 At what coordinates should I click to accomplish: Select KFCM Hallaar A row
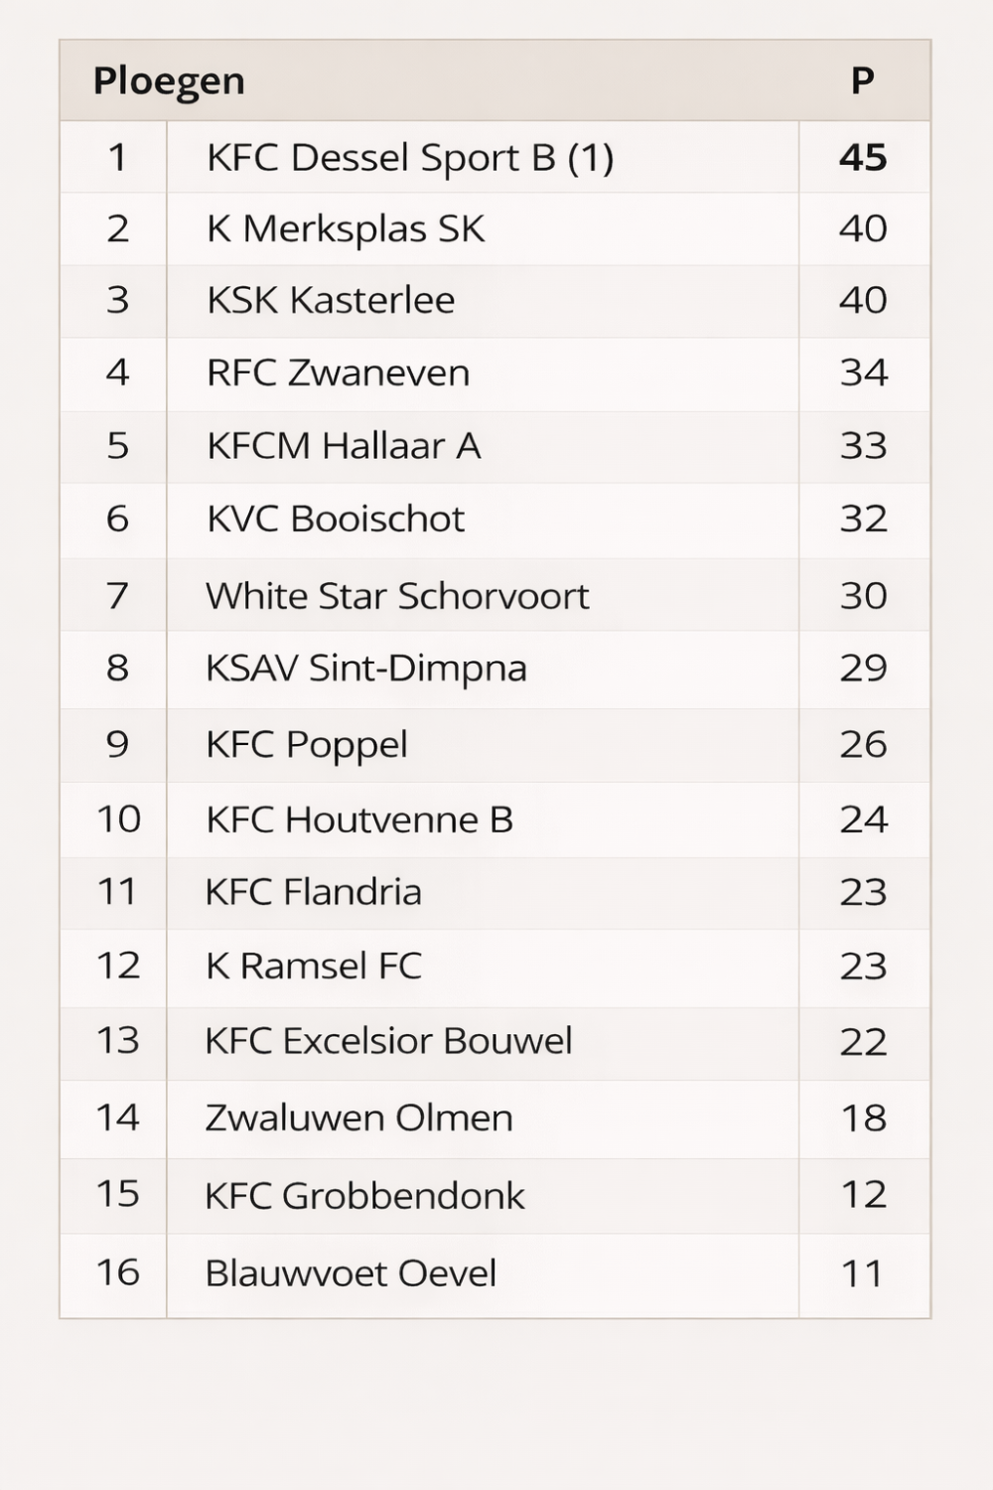344,446
